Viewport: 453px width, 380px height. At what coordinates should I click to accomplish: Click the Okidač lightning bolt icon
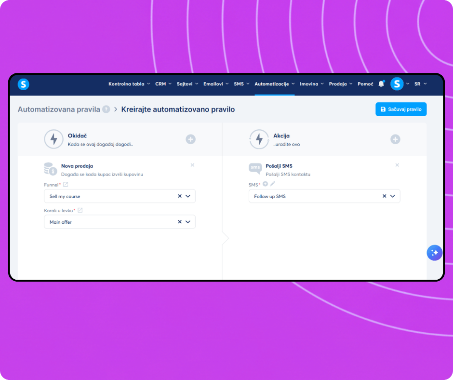click(x=54, y=139)
